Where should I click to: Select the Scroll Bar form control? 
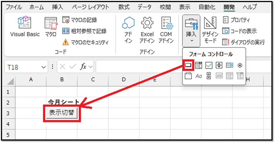pyautogui.click(x=209, y=76)
